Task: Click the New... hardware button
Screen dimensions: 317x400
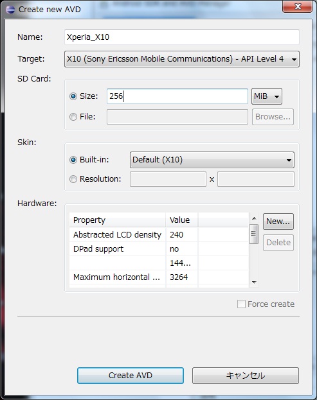Action: (278, 222)
